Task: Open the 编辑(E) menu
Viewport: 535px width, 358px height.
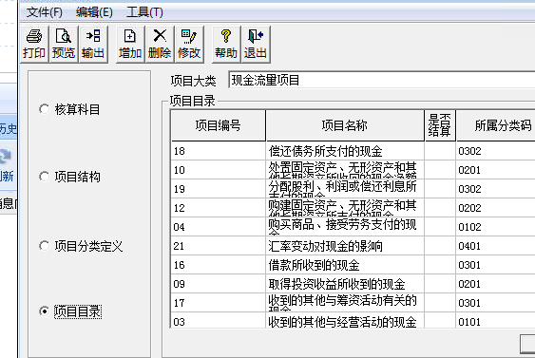Action: [94, 12]
